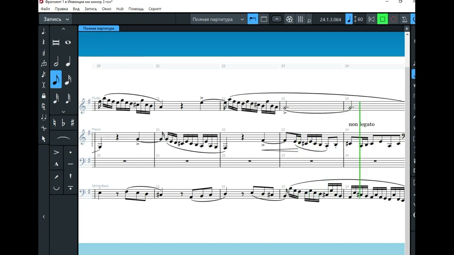Toggle the rests input tool

pos(44,42)
